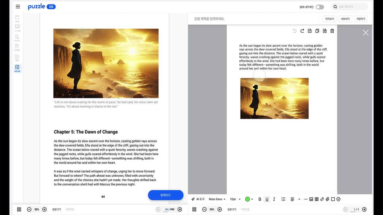The image size is (383, 215).
Task: Click the 내보내기 export button
Action: point(345,19)
